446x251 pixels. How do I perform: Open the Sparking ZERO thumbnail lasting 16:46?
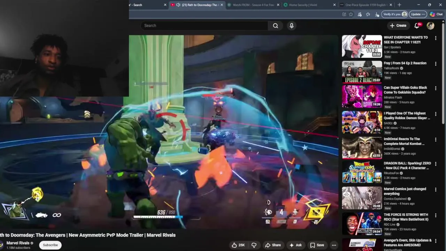click(362, 172)
